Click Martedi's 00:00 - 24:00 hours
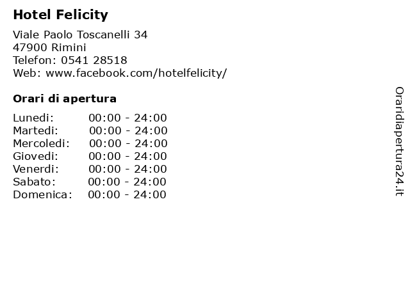This screenshot has width=410, height=307. (x=128, y=130)
